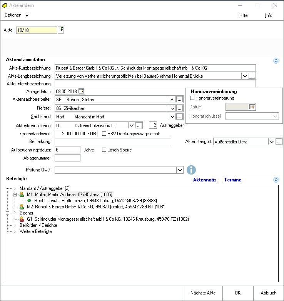Open the Hilfe menu
The width and height of the screenshot is (284, 301).
243,15
